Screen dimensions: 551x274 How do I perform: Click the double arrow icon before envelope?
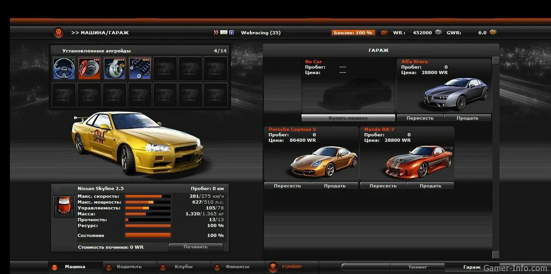(216, 33)
